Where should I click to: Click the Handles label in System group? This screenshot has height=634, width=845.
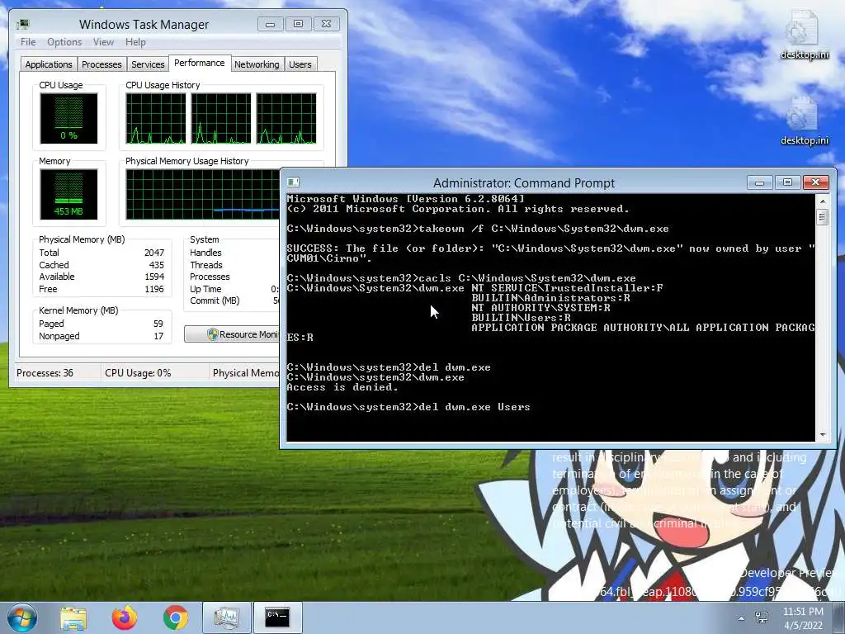(x=205, y=253)
